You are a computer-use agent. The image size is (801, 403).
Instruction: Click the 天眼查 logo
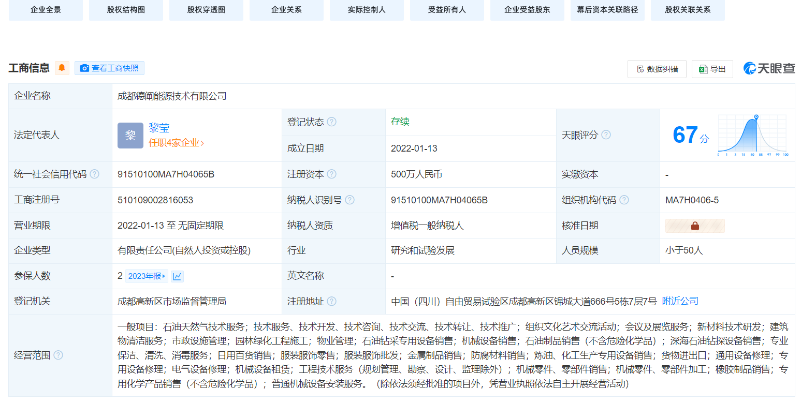(769, 68)
